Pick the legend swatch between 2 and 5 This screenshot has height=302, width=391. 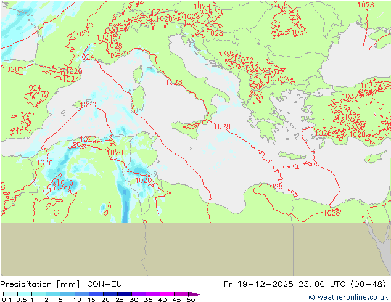(x=53, y=294)
